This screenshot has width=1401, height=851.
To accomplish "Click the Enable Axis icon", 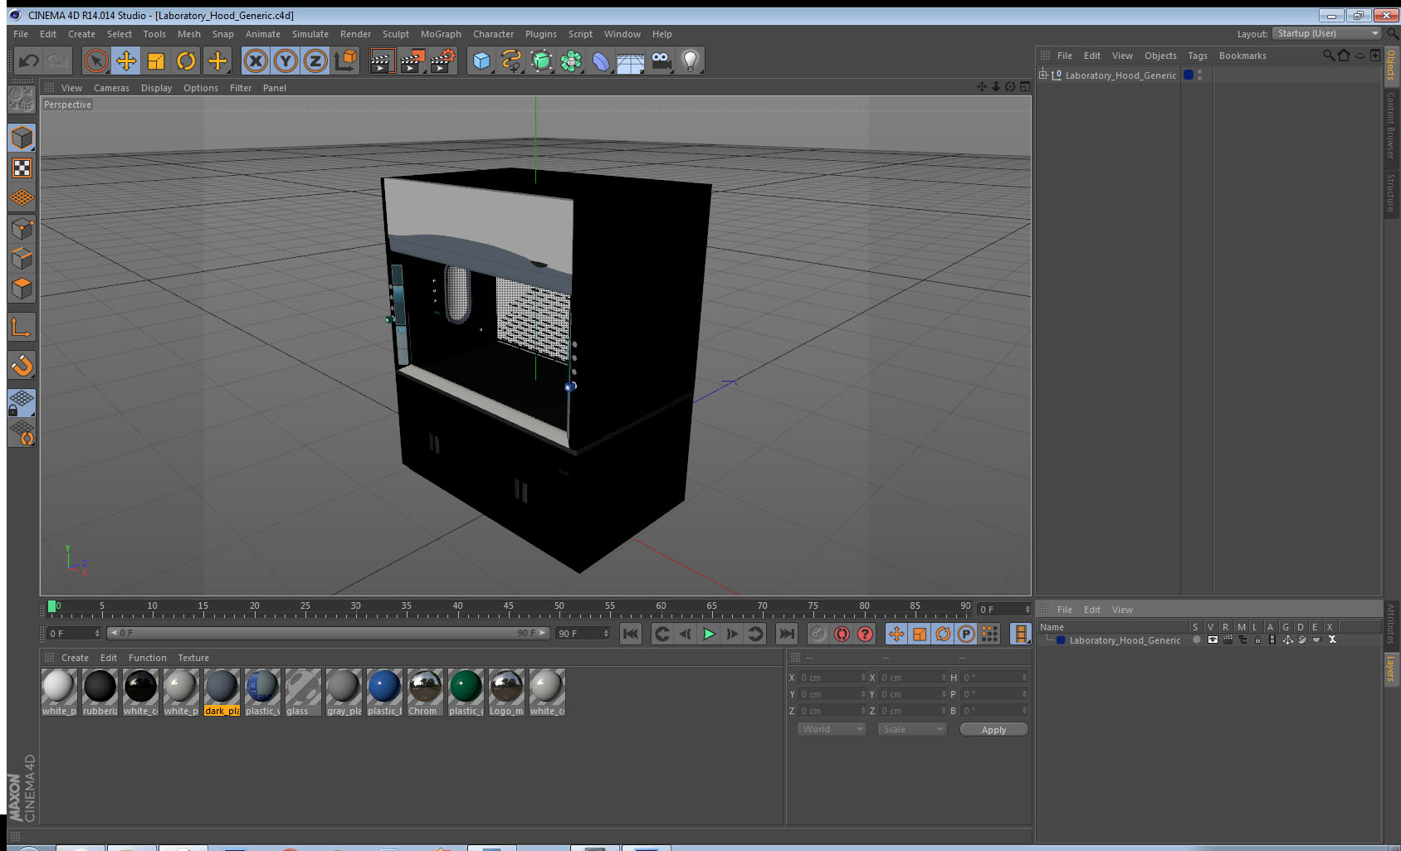I will coord(22,328).
